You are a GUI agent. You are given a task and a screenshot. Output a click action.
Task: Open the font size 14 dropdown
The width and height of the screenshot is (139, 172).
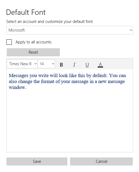click(x=46, y=64)
